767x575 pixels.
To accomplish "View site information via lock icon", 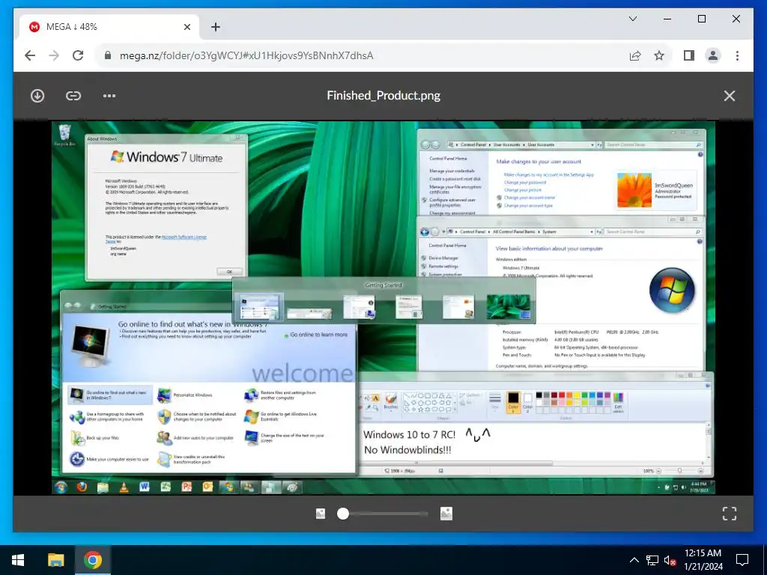I will (108, 55).
